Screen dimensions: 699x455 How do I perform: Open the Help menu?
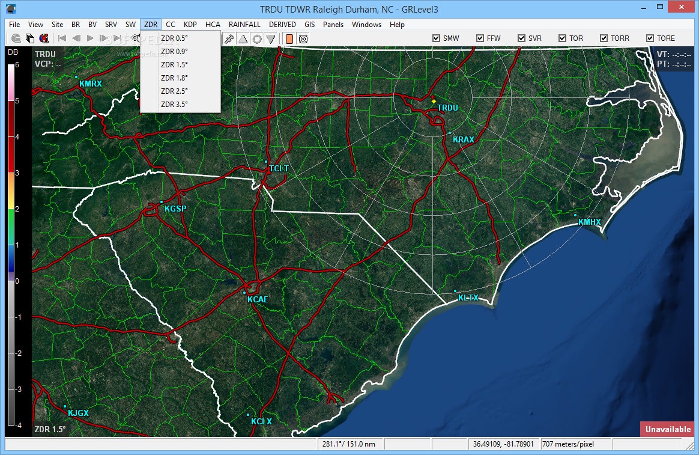click(397, 25)
